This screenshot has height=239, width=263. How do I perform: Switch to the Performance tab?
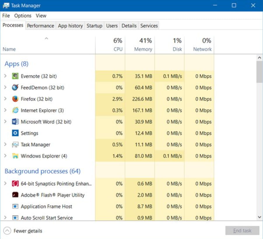click(41, 26)
